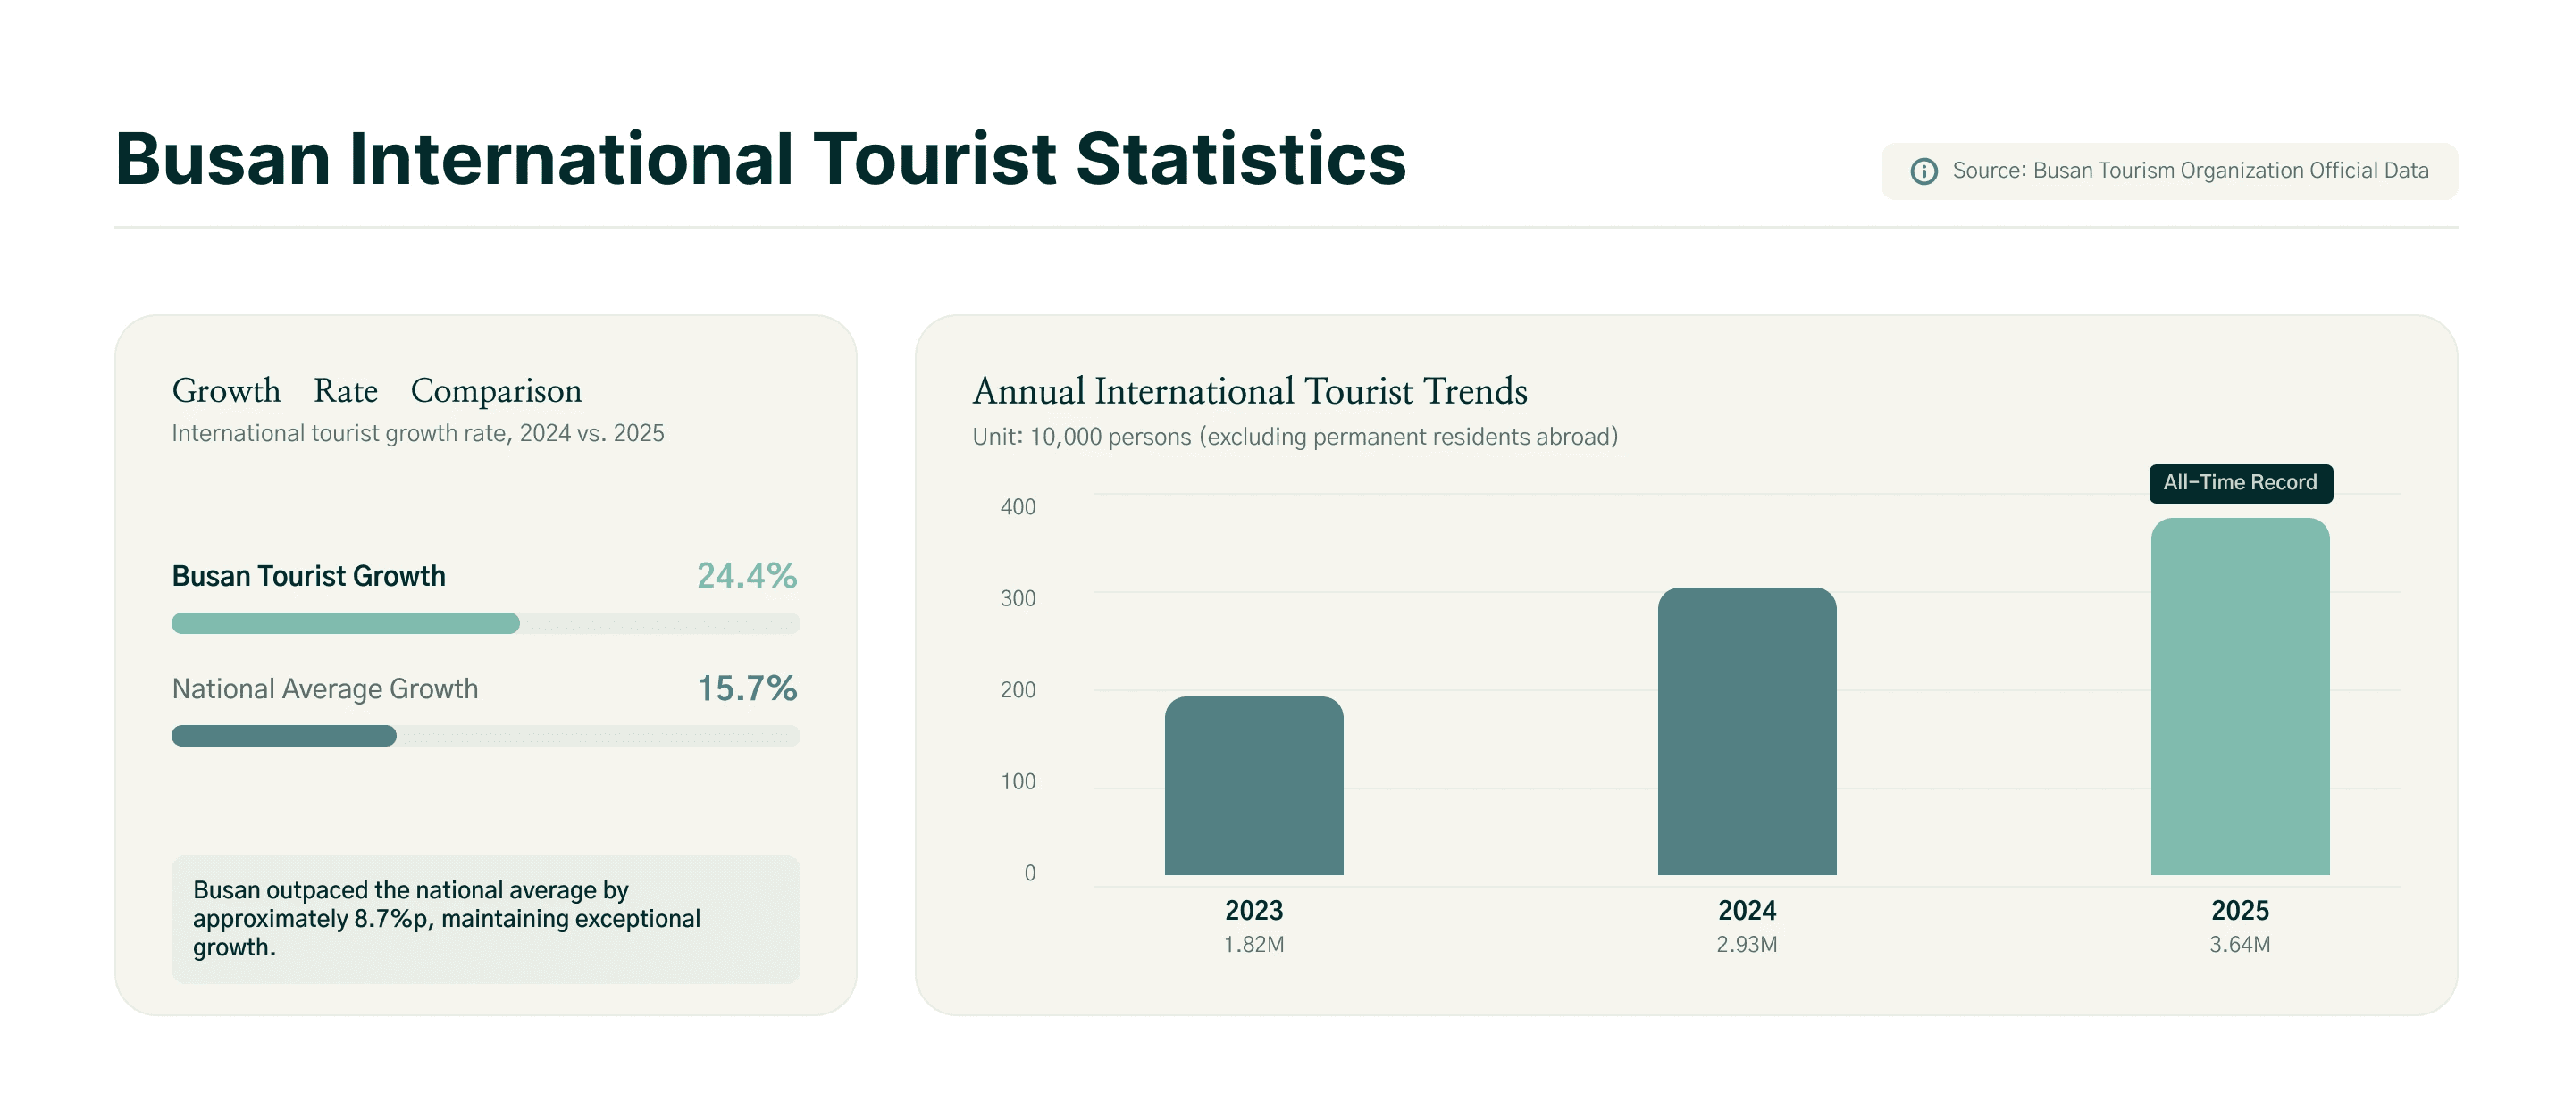Screen dimensions: 2573x1101
Task: Click the 300 y-axis label
Action: tap(1018, 599)
